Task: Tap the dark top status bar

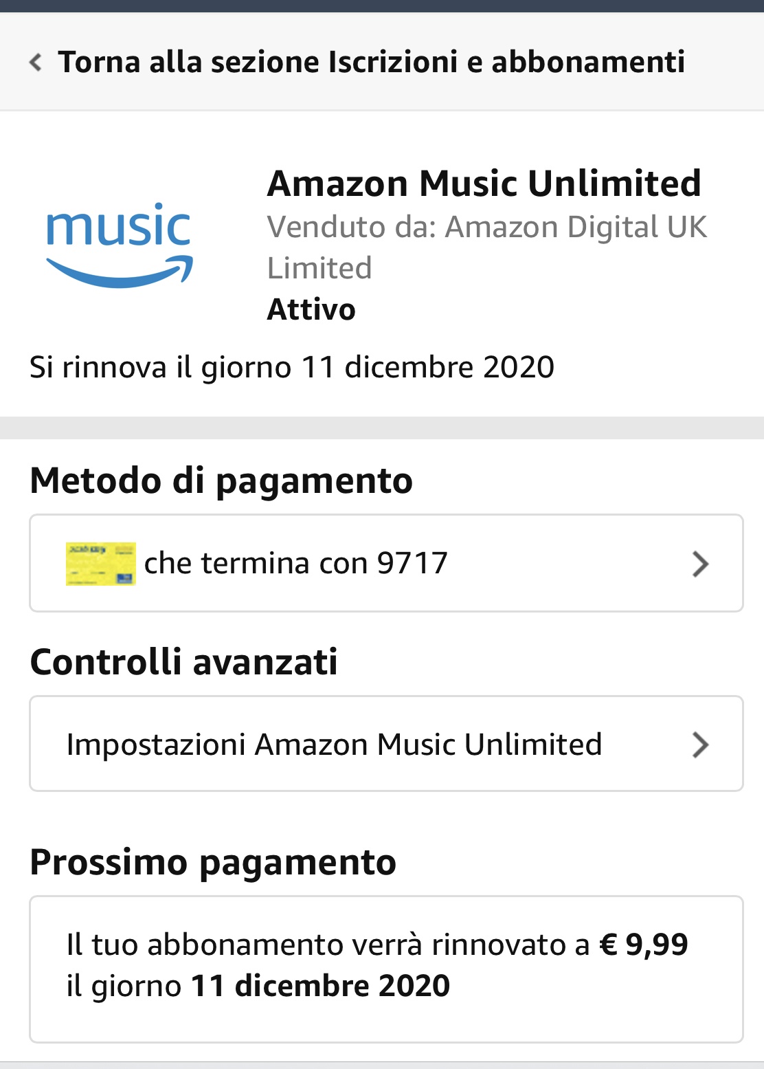Action: pyautogui.click(x=382, y=6)
